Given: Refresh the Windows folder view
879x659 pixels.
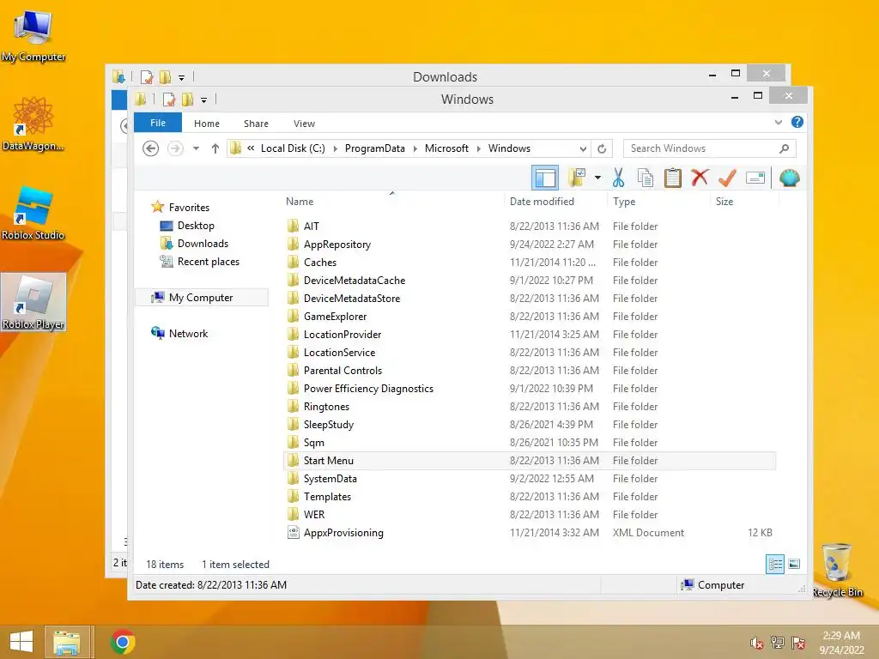Looking at the screenshot, I should click(x=602, y=148).
